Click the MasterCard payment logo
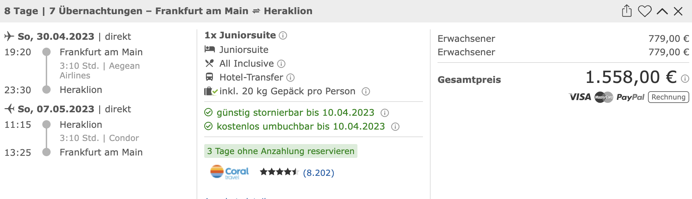This screenshot has width=692, height=199. point(604,97)
